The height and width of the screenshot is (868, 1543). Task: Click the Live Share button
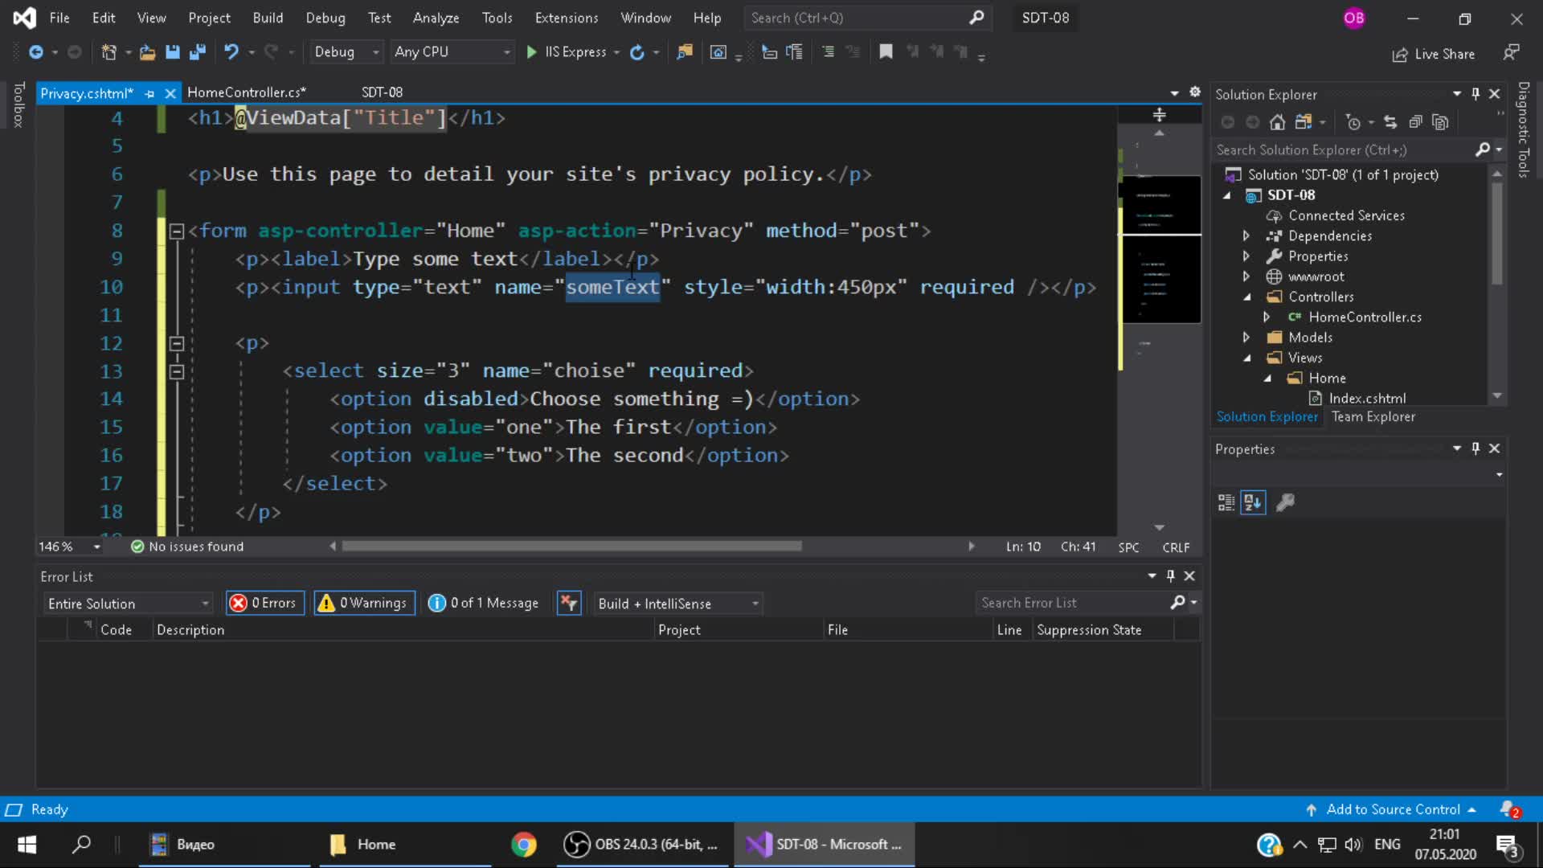coord(1434,54)
